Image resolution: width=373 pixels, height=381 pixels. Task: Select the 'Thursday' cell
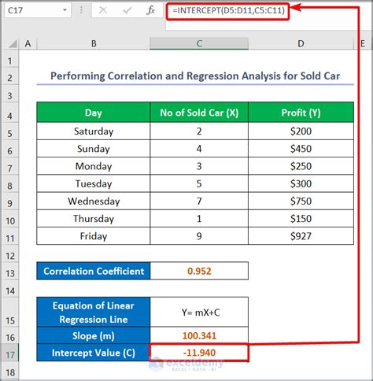tap(94, 218)
